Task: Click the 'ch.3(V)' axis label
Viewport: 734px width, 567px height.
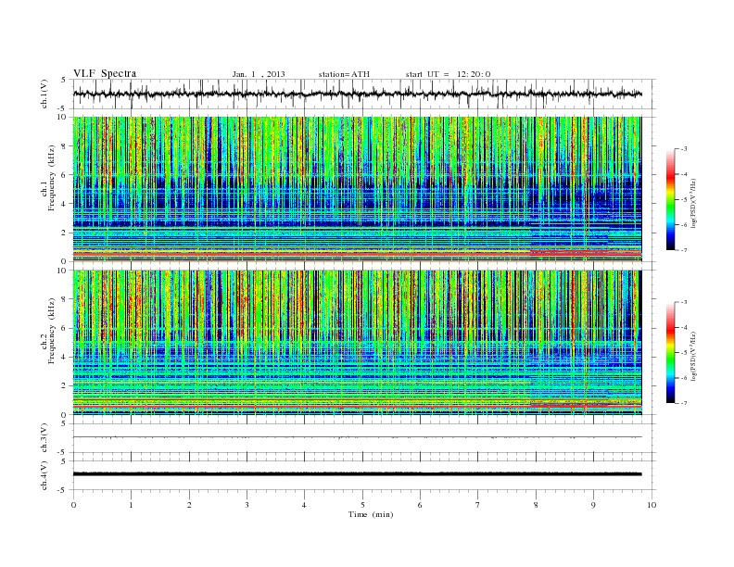Action: pos(44,438)
